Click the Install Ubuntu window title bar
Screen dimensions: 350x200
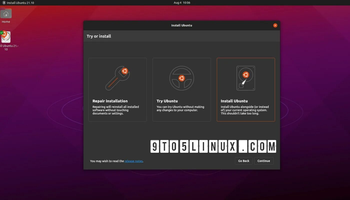[x=182, y=25]
